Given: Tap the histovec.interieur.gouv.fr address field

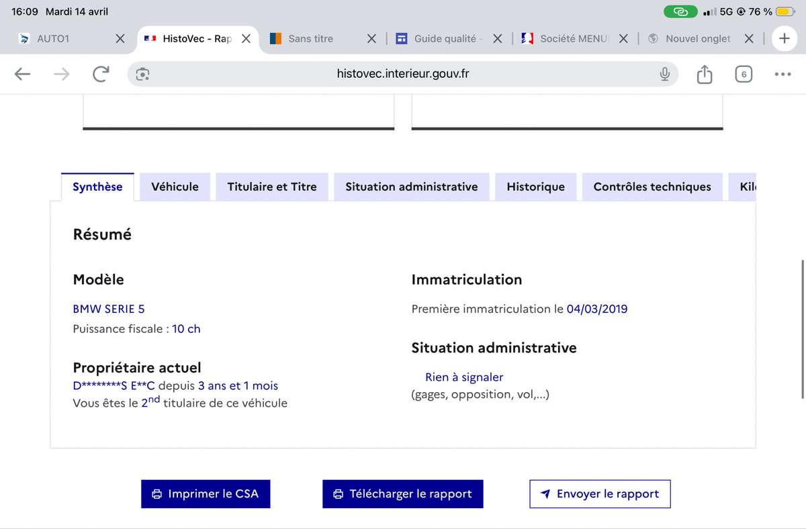Looking at the screenshot, I should [x=403, y=74].
